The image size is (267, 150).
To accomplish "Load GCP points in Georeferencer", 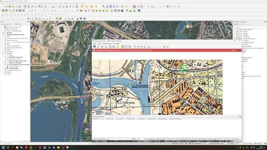I will [x=110, y=47].
